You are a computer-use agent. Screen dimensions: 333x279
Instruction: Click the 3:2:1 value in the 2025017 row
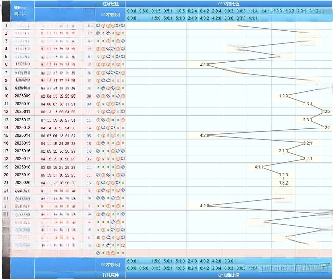click(307, 159)
